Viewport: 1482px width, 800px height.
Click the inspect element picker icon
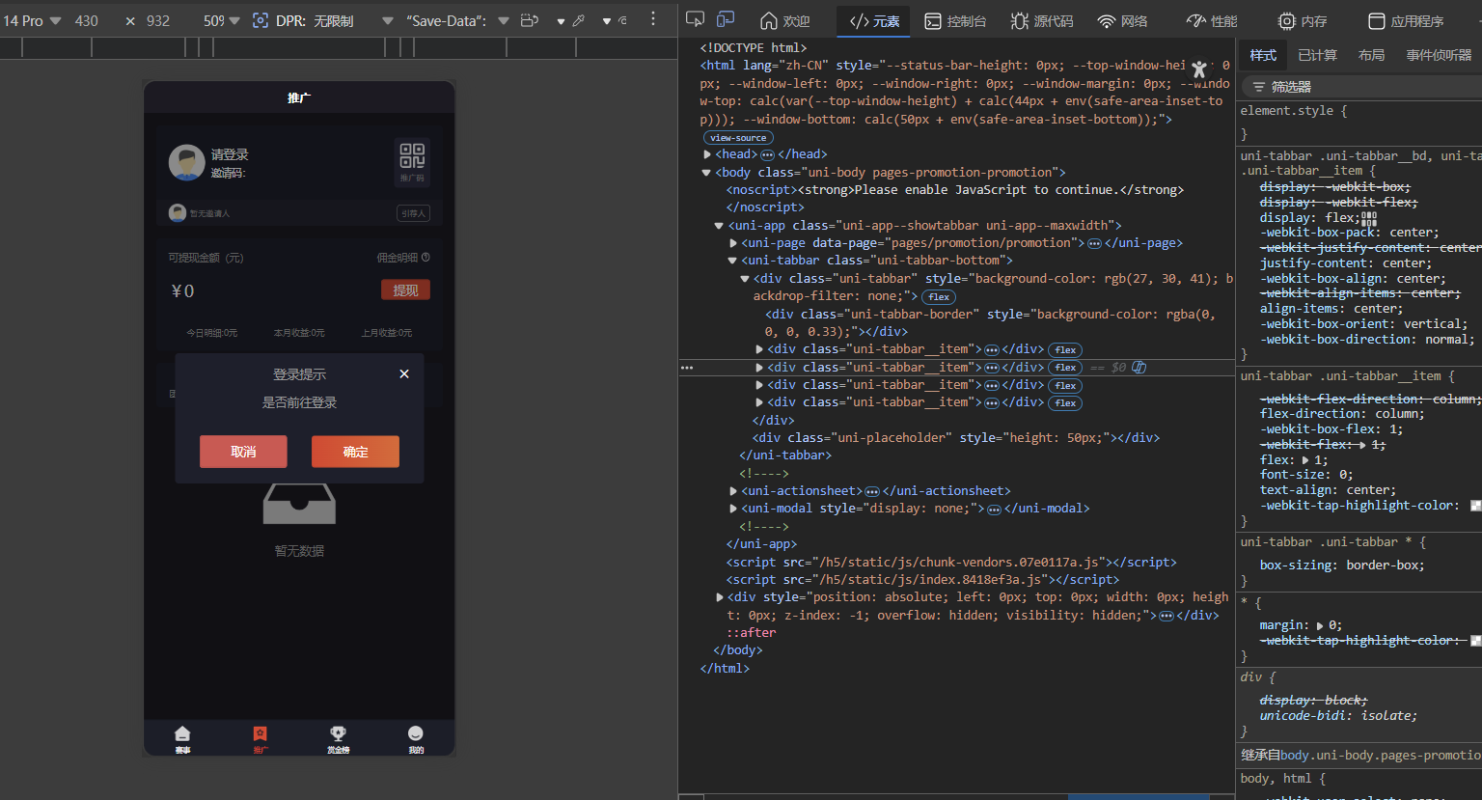(x=695, y=20)
